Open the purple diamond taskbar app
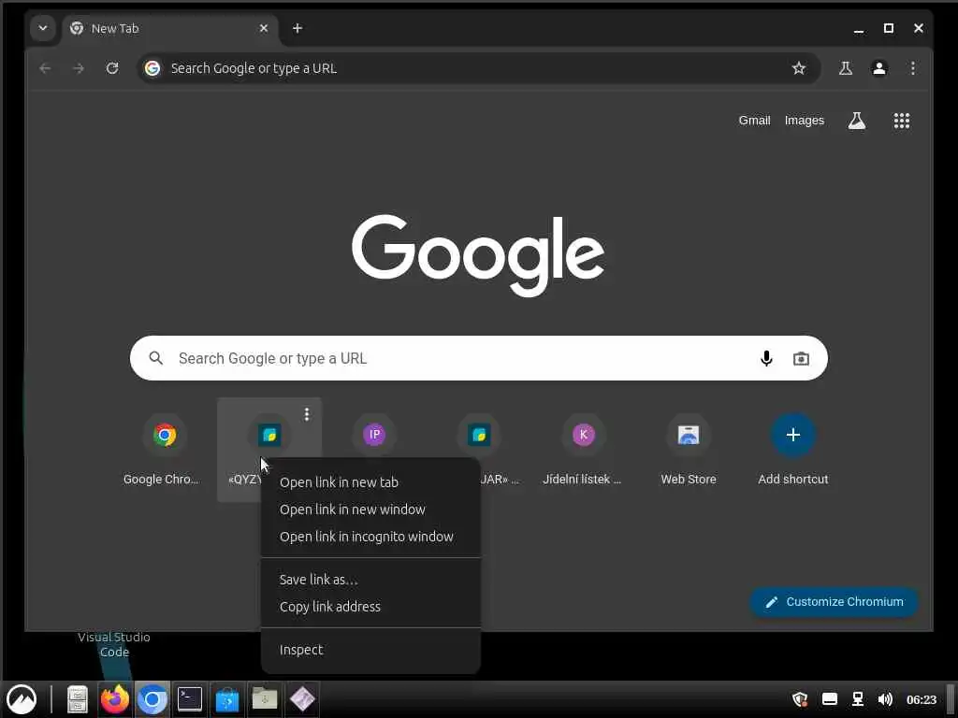The image size is (958, 718). [x=302, y=699]
